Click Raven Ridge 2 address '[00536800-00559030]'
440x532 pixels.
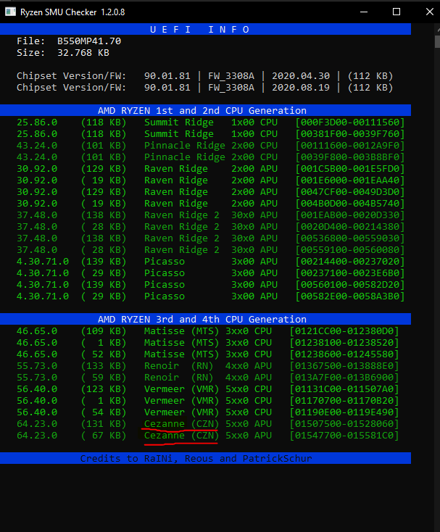pos(350,238)
